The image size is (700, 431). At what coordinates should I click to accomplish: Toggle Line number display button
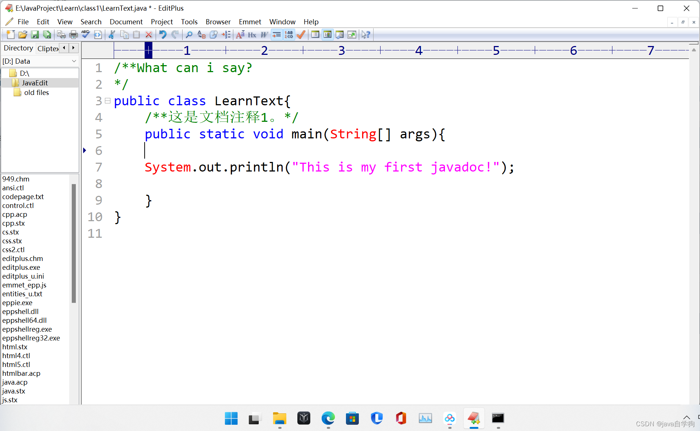(x=289, y=35)
